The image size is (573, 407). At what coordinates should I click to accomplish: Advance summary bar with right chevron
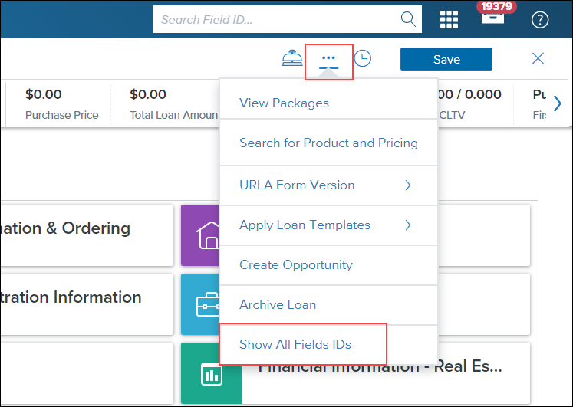(558, 103)
